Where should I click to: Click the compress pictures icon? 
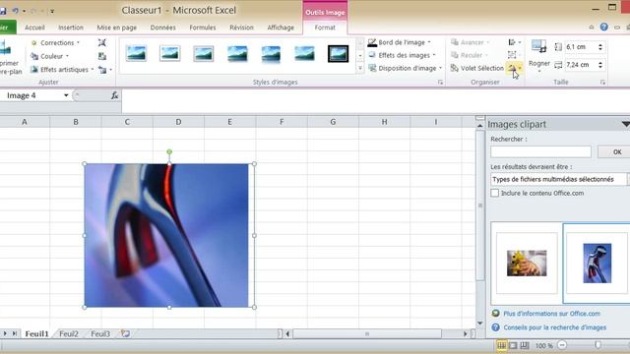102,42
